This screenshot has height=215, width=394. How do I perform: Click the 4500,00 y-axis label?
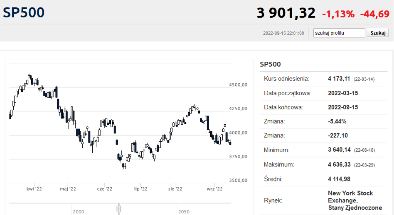pos(238,85)
